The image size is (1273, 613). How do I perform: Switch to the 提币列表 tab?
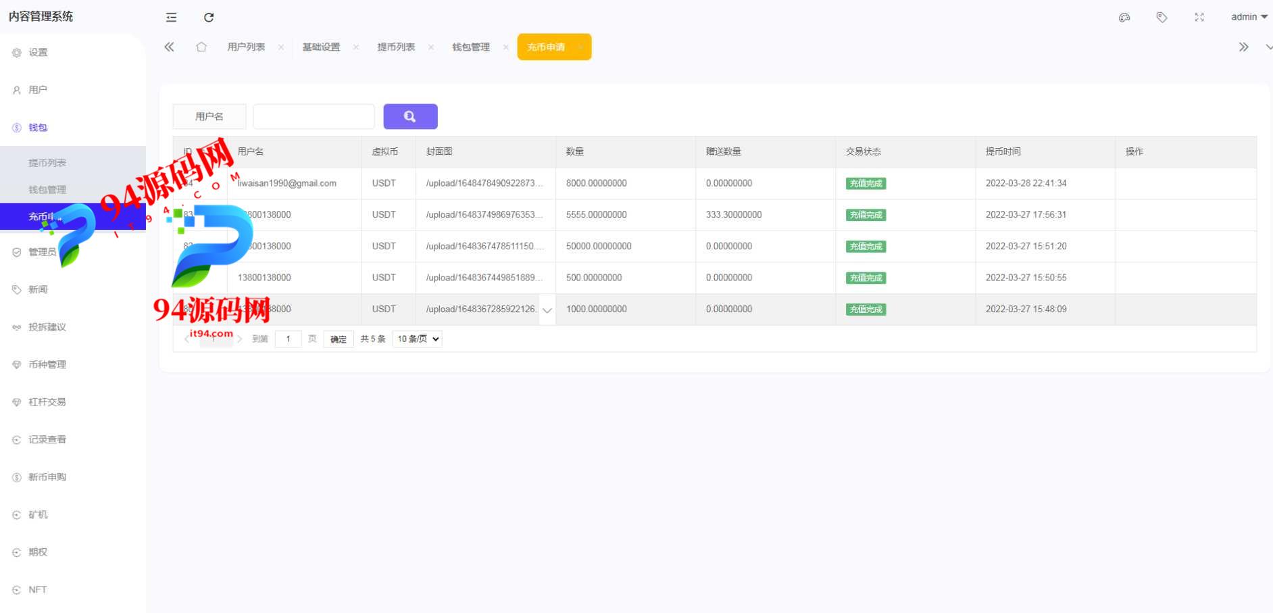(x=396, y=47)
